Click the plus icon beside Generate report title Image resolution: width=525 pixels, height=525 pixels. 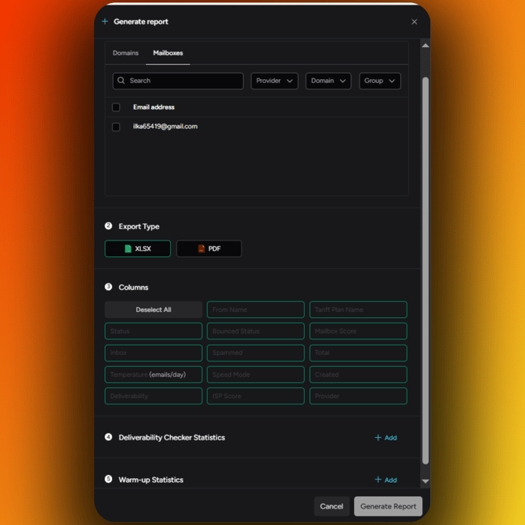105,21
